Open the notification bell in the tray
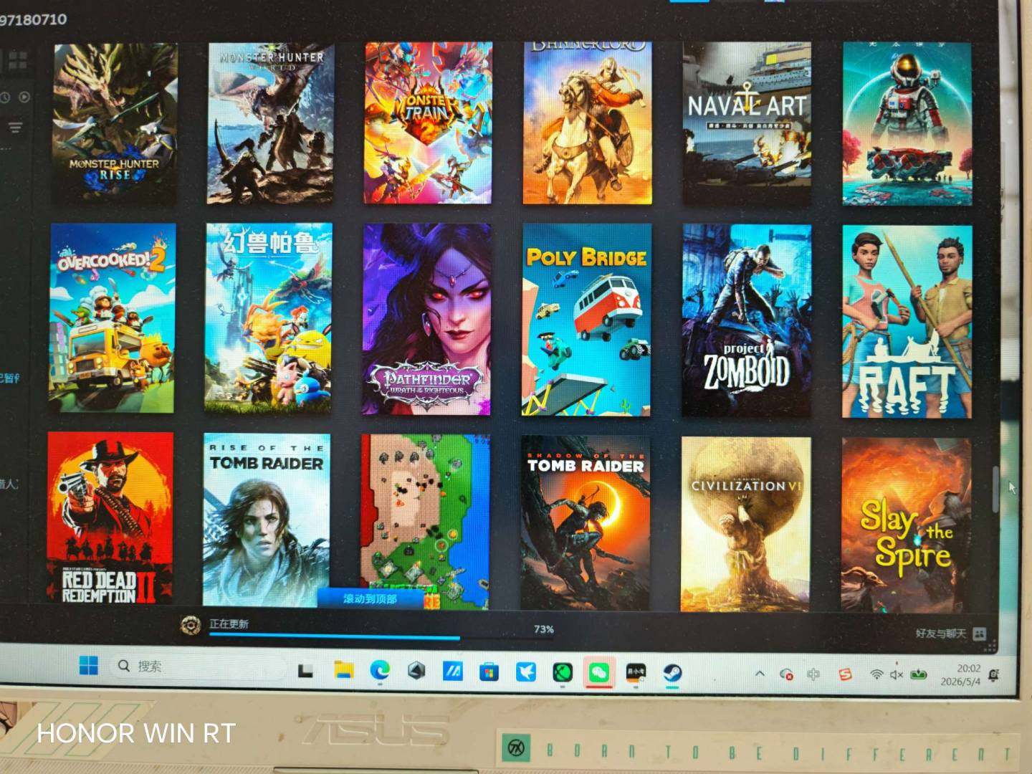 [x=994, y=675]
